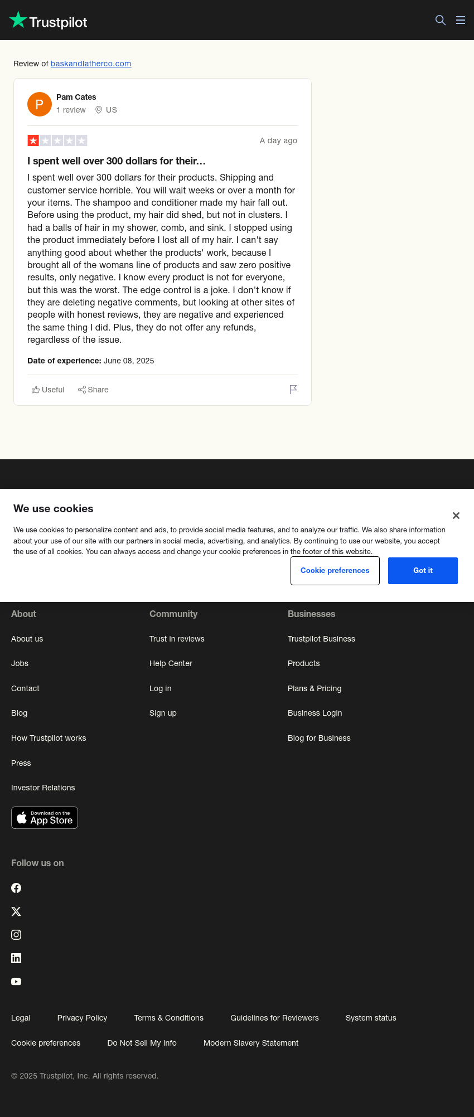Image resolution: width=474 pixels, height=1117 pixels.
Task: Click 'Date of experience' line
Action: click(91, 361)
